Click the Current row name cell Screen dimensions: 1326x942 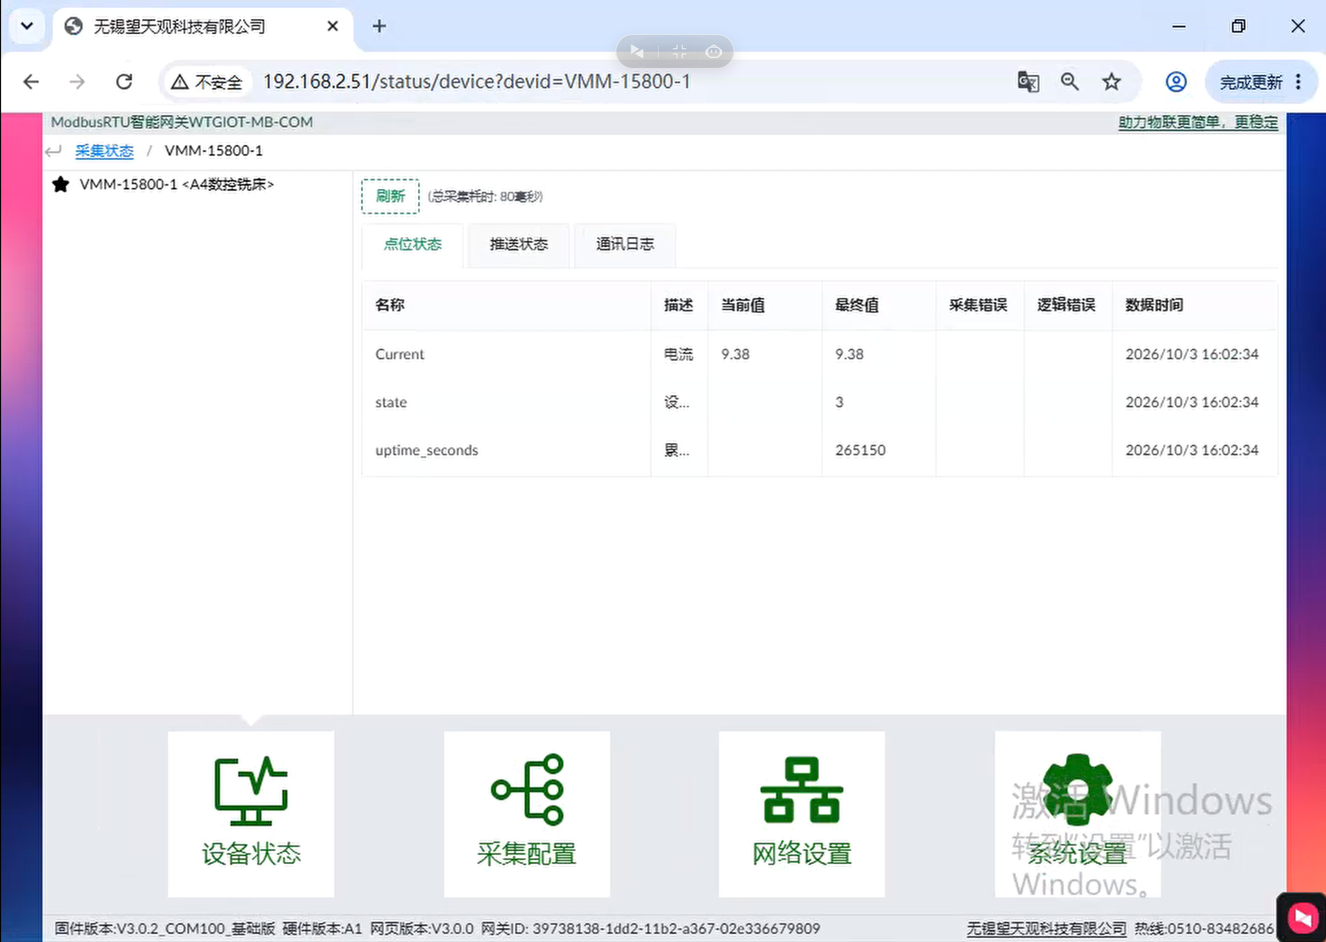(x=506, y=354)
